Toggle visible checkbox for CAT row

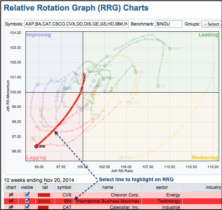click(26, 207)
